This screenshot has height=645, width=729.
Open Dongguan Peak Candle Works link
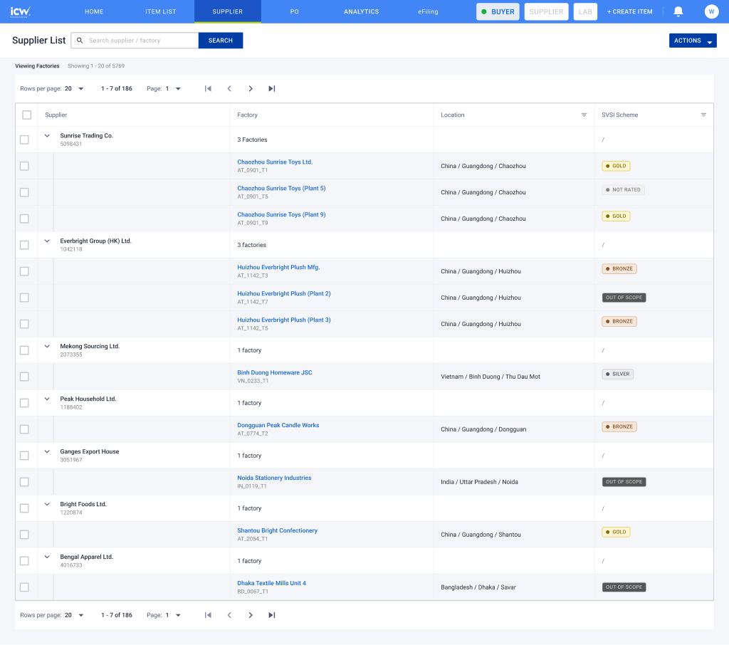pyautogui.click(x=278, y=426)
